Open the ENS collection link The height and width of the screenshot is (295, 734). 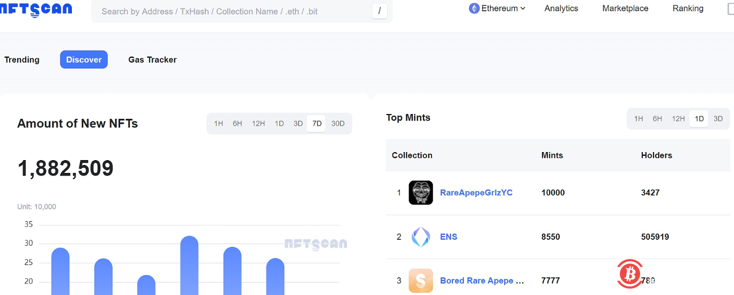449,237
